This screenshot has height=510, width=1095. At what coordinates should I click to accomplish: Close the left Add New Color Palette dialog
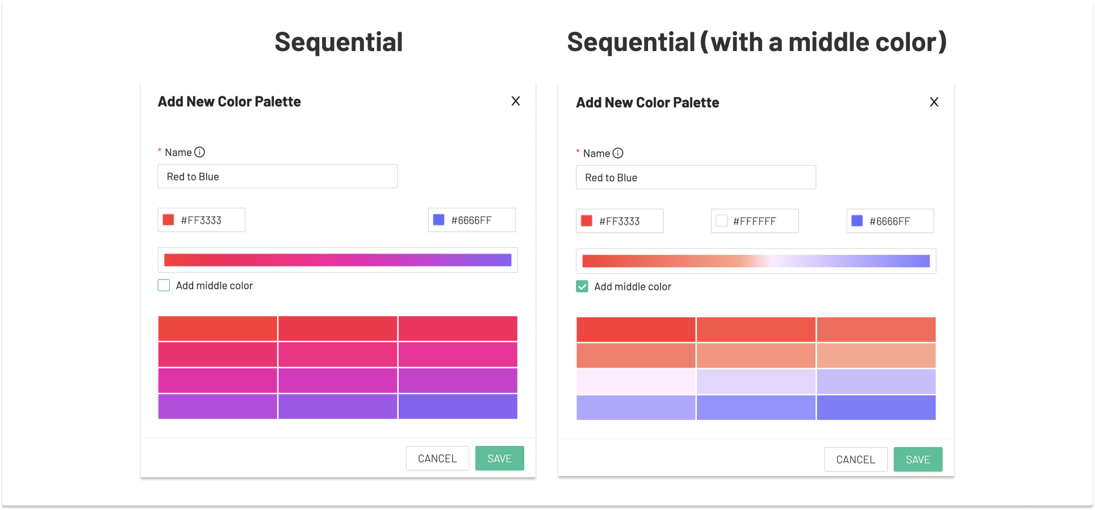point(515,100)
